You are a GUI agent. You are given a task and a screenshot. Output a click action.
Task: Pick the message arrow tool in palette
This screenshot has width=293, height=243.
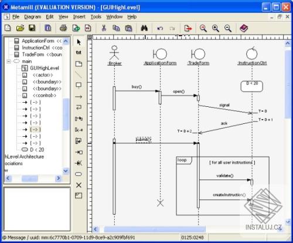click(x=79, y=96)
